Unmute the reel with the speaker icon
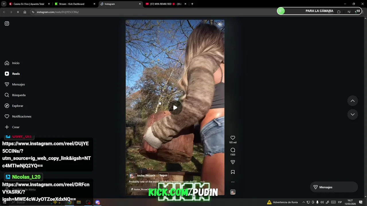Image resolution: width=367 pixels, height=206 pixels. pyautogui.click(x=220, y=25)
